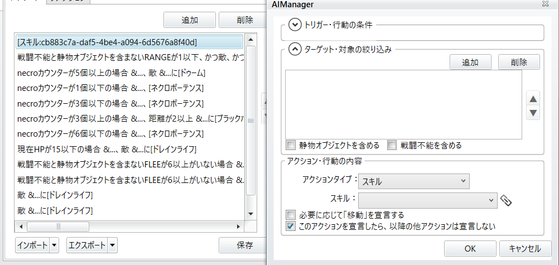Click the エクスポート button

pyautogui.click(x=87, y=245)
